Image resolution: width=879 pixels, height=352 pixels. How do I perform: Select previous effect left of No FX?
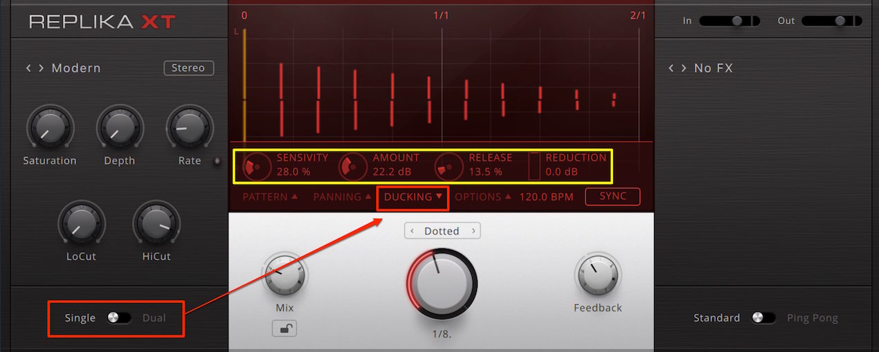coord(671,68)
